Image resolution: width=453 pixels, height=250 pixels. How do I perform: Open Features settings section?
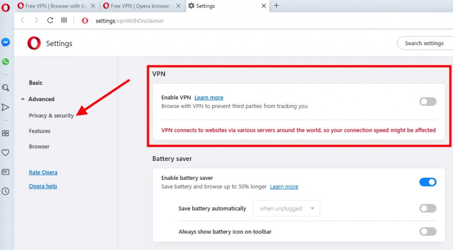click(x=39, y=131)
